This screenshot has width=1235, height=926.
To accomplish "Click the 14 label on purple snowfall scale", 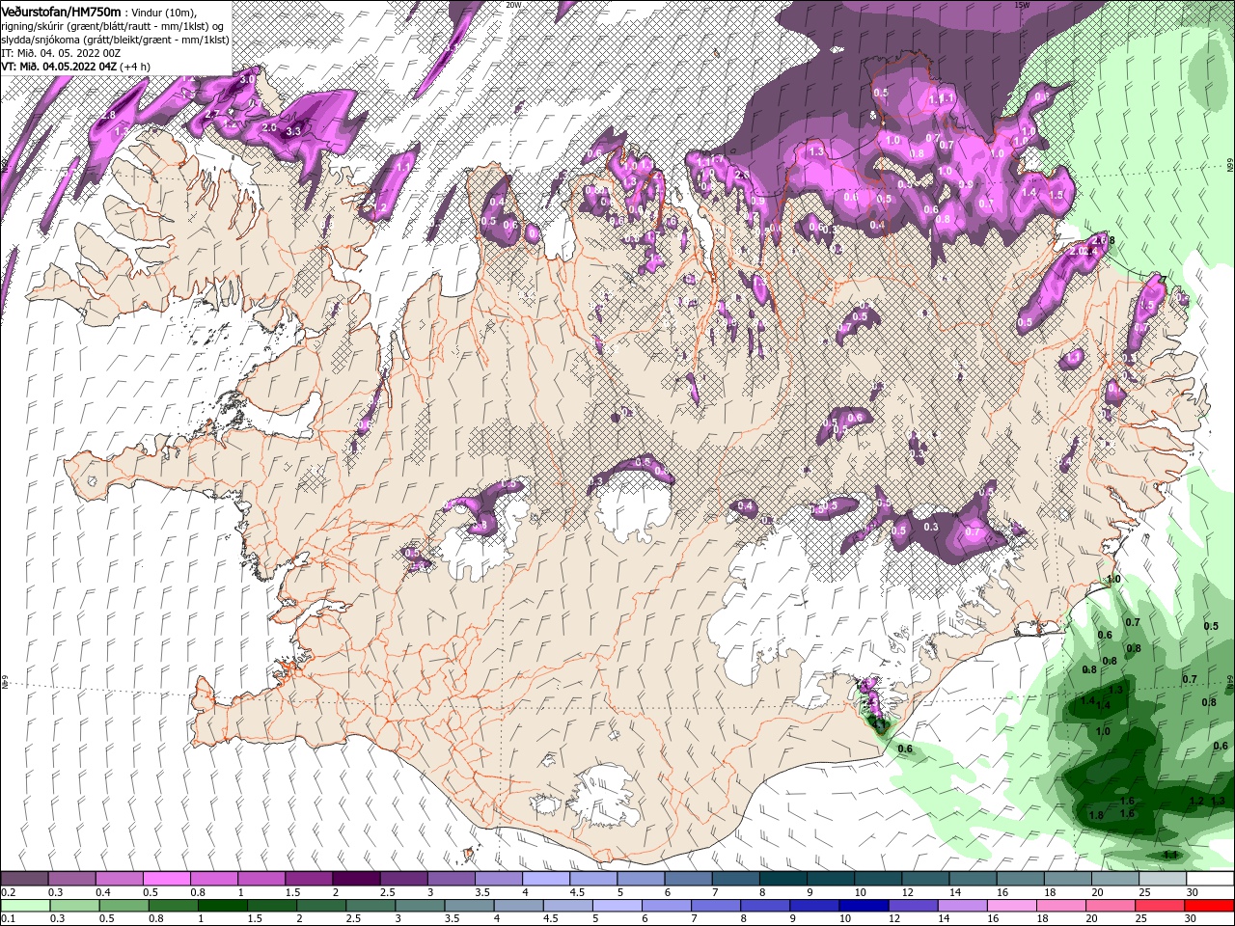I will coord(954,892).
